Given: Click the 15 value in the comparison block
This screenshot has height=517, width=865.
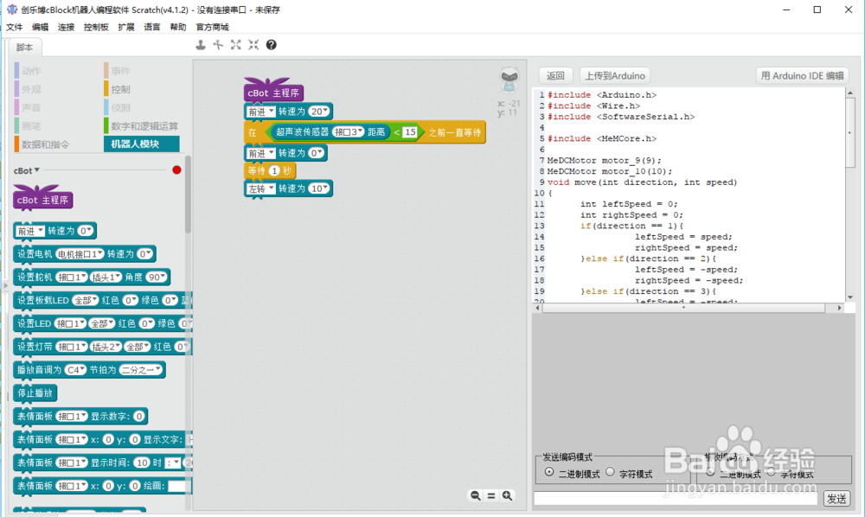Looking at the screenshot, I should tap(409, 132).
